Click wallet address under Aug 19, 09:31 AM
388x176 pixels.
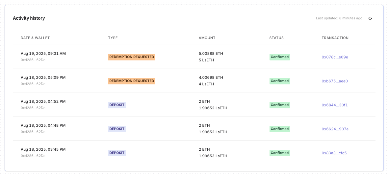pyautogui.click(x=33, y=60)
